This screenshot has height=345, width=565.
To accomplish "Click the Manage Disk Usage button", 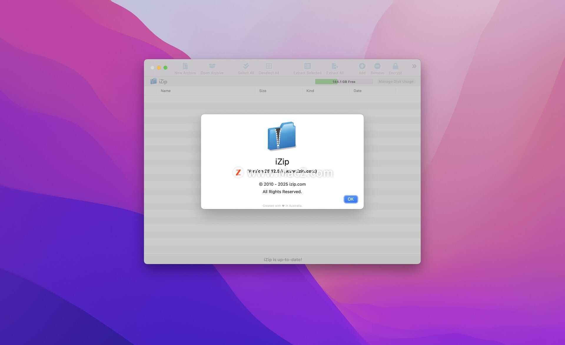I will (x=396, y=82).
